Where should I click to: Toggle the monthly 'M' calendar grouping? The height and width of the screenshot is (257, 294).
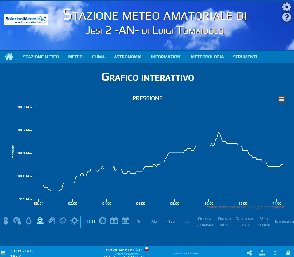pyautogui.click(x=125, y=221)
